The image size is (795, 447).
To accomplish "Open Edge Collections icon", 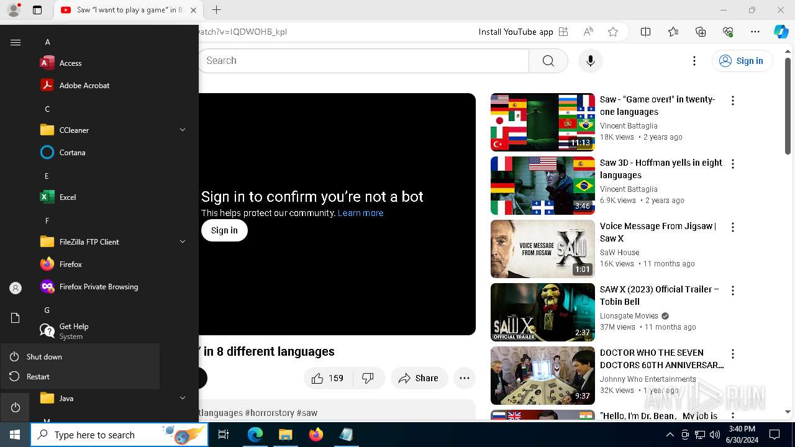I will point(701,32).
